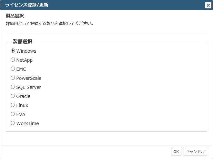Confirm selection with the OK button
Image resolution: width=213 pixels, height=159 pixels.
click(176, 152)
